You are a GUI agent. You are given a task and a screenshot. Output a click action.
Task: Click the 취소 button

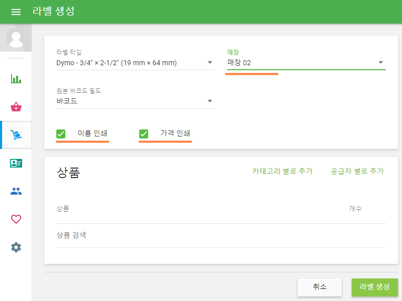tap(320, 287)
